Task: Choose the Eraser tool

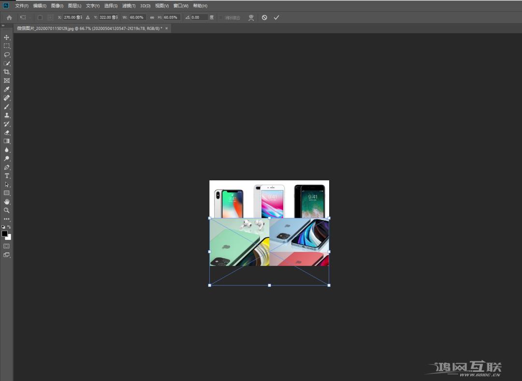Action: pos(7,132)
